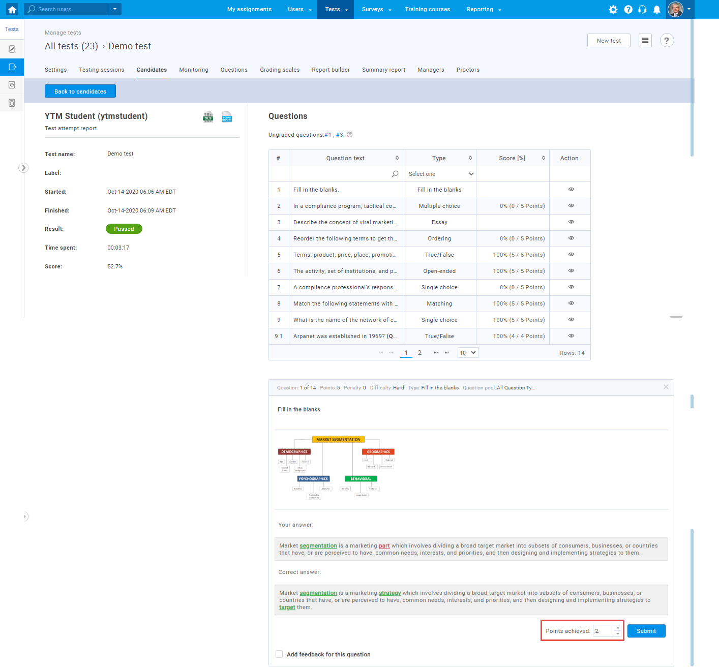This screenshot has width=719, height=670.
Task: Click the notifications bell icon
Action: pyautogui.click(x=657, y=9)
